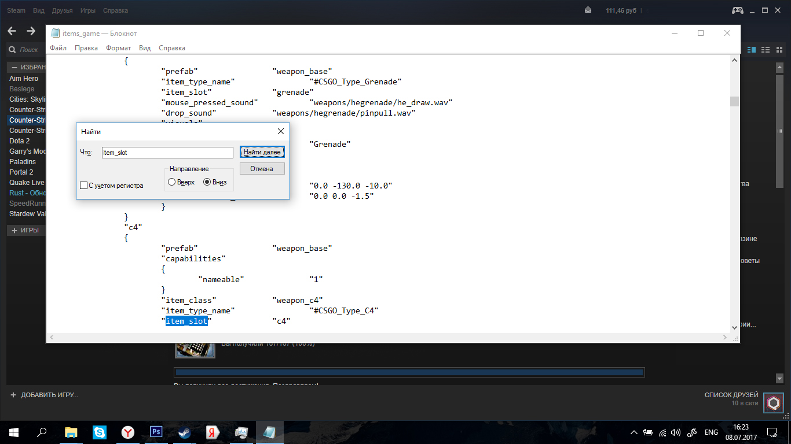Click plus icon next to Add Game
The image size is (791, 444).
tap(13, 395)
